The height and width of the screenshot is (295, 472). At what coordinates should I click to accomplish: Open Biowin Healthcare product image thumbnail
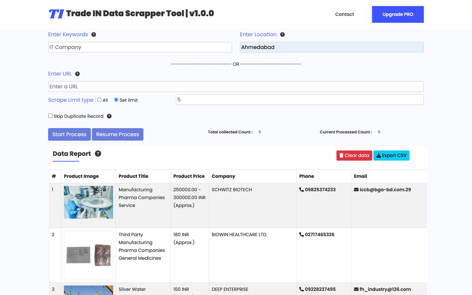[x=88, y=255]
